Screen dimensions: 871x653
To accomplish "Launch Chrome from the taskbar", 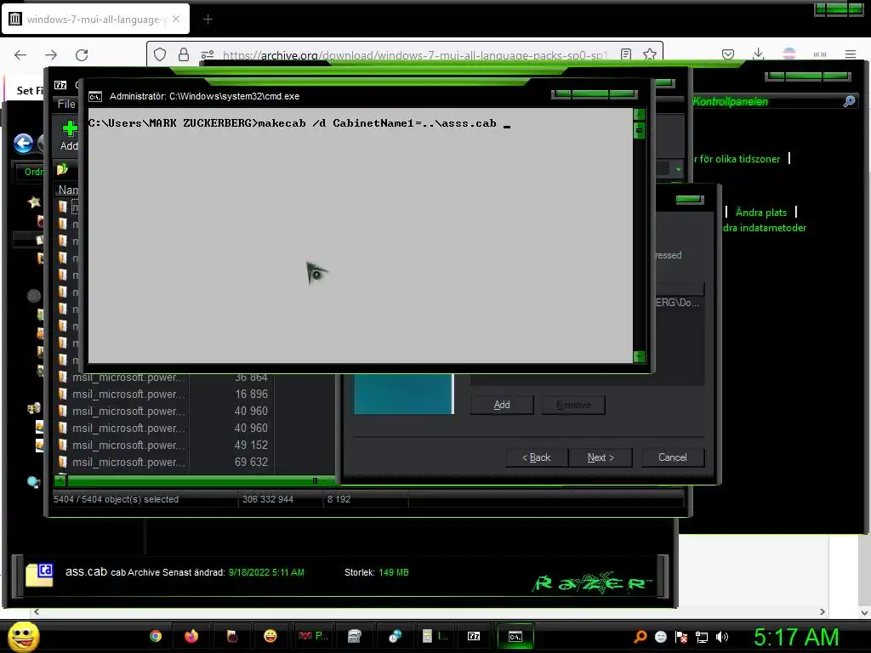I will click(156, 636).
